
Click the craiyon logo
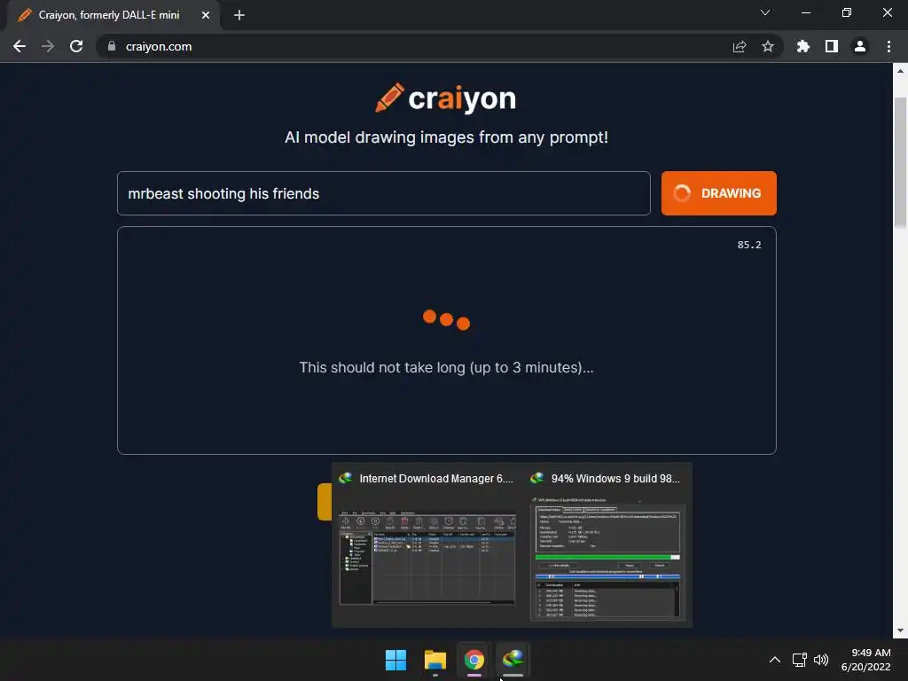[x=445, y=98]
